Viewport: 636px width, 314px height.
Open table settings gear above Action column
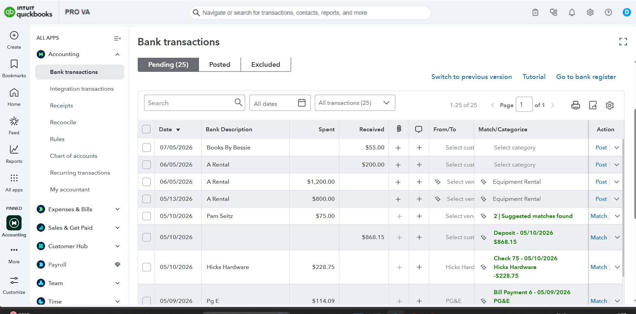click(x=609, y=105)
